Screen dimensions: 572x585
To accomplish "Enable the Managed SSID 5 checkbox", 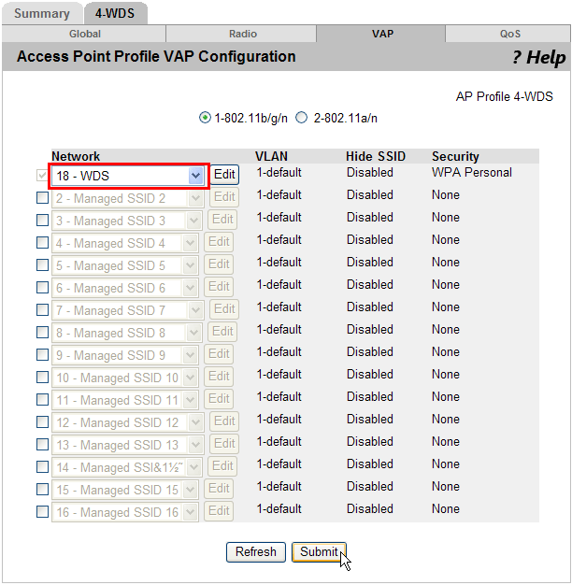I will click(x=42, y=265).
